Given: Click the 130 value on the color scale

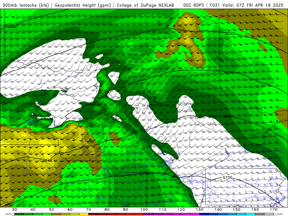Looking at the screenshot, I should click(199, 210).
